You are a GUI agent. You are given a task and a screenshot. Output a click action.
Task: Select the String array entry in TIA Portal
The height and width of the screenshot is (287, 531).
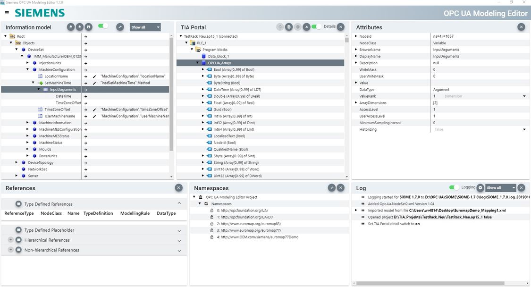click(x=236, y=163)
